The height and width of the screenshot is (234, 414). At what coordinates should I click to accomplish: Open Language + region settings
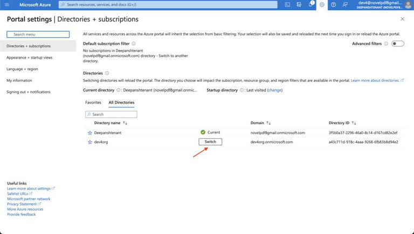pos(23,69)
